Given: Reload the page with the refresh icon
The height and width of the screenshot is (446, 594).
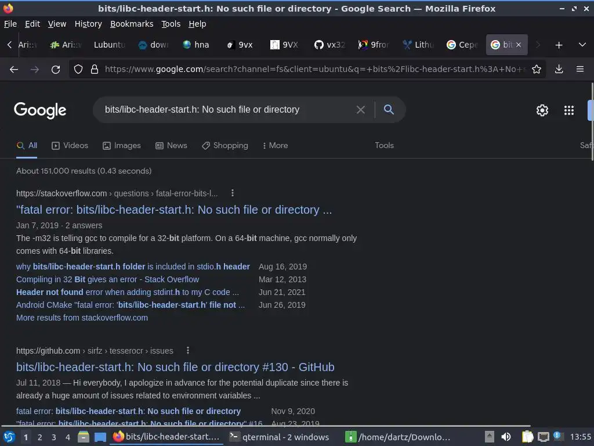Looking at the screenshot, I should tap(56, 70).
